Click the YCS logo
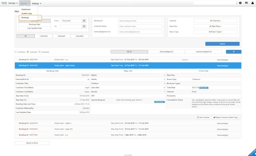 [4, 3]
